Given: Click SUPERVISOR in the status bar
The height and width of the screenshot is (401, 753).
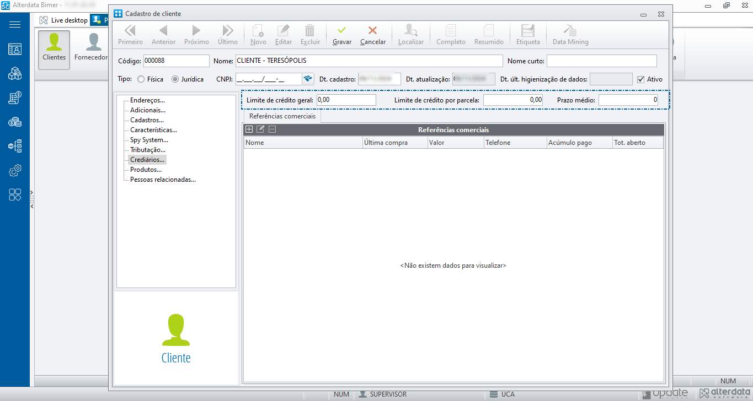Looking at the screenshot, I should pyautogui.click(x=388, y=394).
